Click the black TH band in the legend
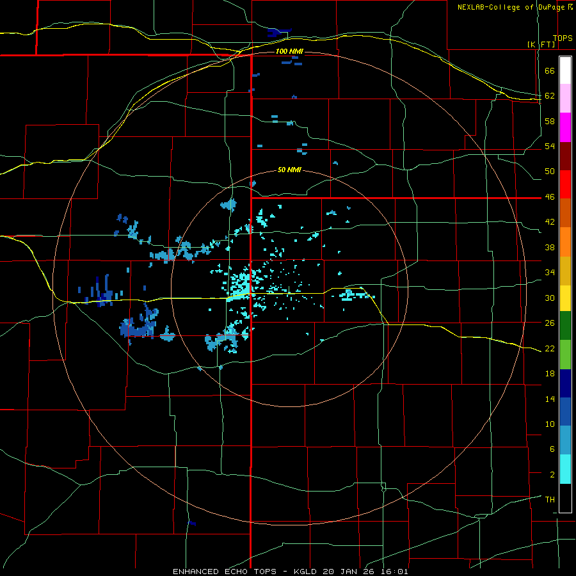The image size is (576, 576). (x=565, y=498)
